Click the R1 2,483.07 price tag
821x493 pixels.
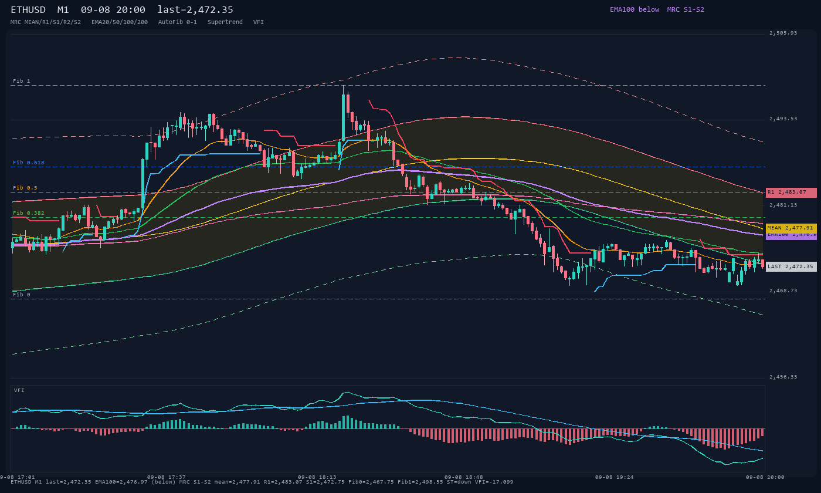(x=791, y=193)
